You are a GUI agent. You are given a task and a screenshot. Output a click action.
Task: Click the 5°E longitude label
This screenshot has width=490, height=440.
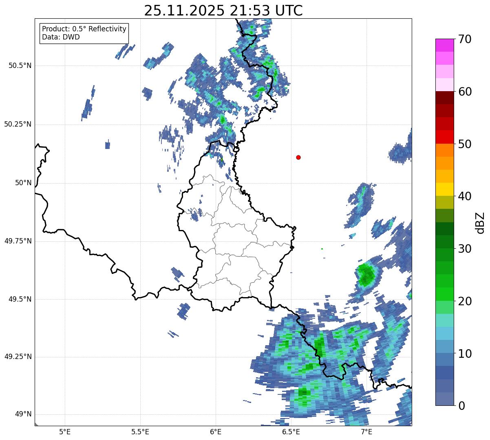coord(65,432)
